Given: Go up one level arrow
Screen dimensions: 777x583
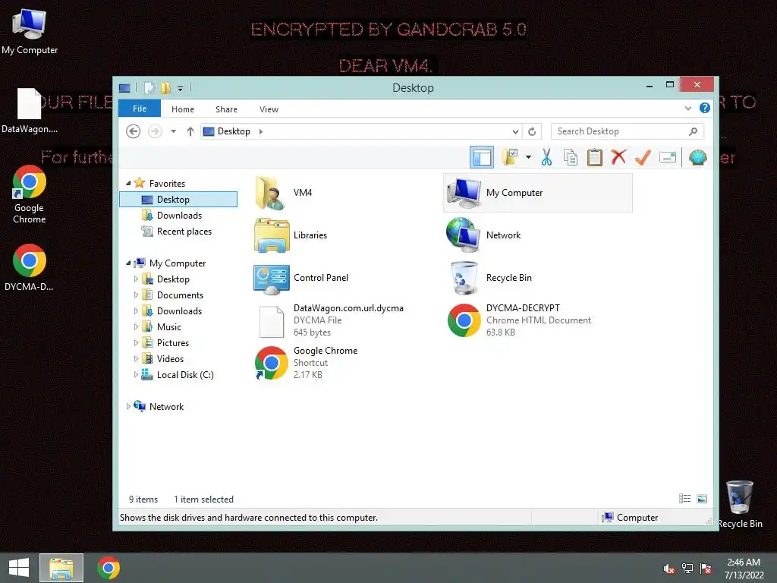Looking at the screenshot, I should click(x=190, y=131).
